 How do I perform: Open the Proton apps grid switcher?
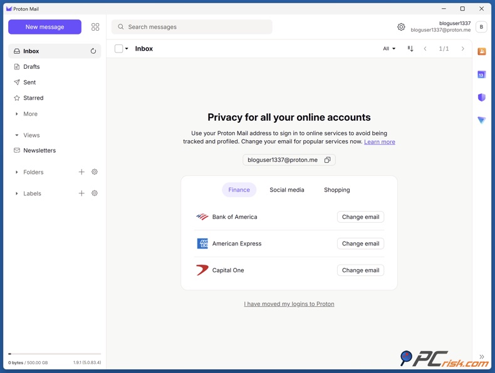coord(95,27)
